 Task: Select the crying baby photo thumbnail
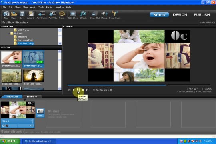pos(12,57)
